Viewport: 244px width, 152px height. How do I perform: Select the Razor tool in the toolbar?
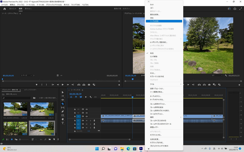pyautogui.click(x=63, y=104)
